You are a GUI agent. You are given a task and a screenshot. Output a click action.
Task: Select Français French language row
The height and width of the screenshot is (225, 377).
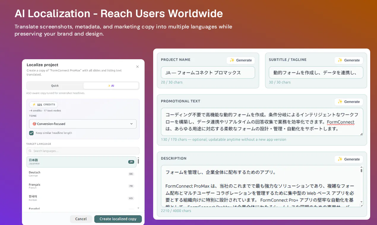click(x=81, y=186)
